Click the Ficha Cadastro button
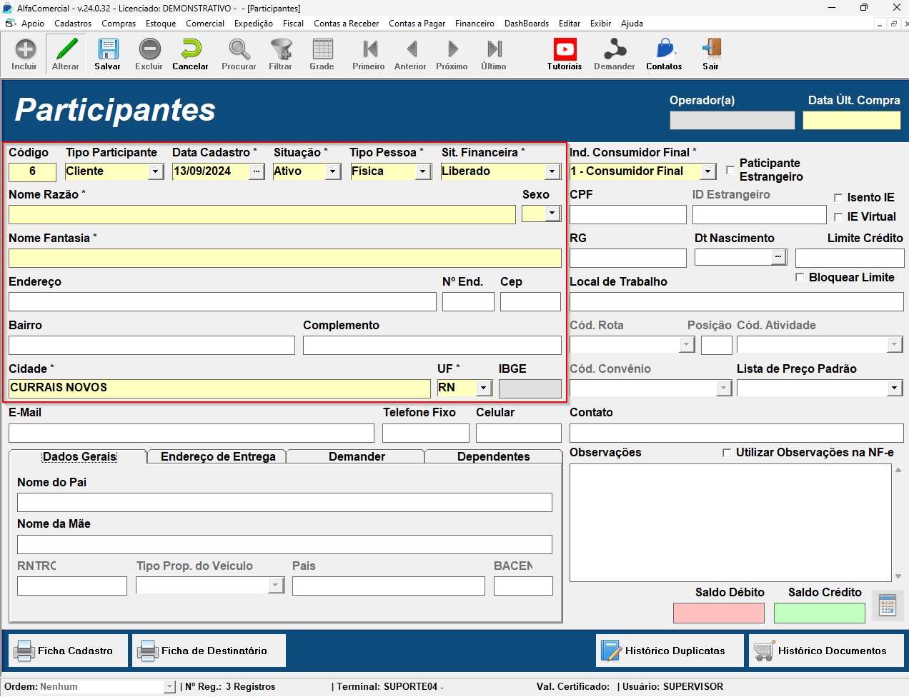This screenshot has height=697, width=909. click(x=69, y=651)
